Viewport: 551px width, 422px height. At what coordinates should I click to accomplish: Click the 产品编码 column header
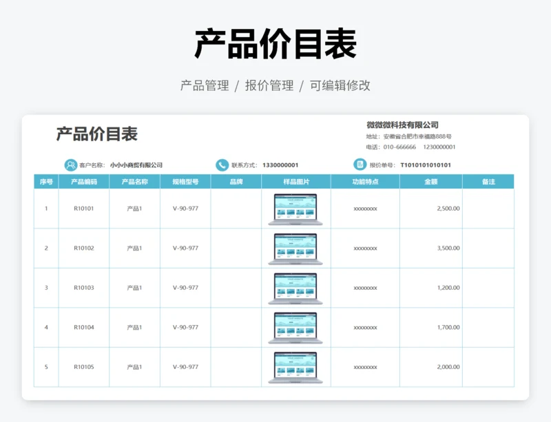click(84, 182)
